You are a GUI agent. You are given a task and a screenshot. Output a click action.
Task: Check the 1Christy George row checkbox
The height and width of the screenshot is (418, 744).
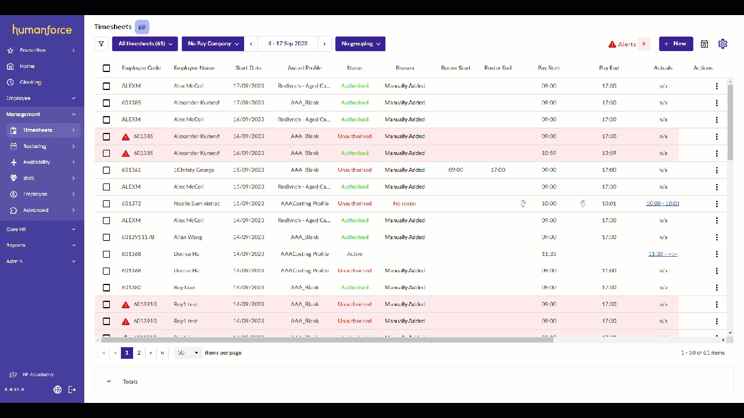tap(106, 170)
